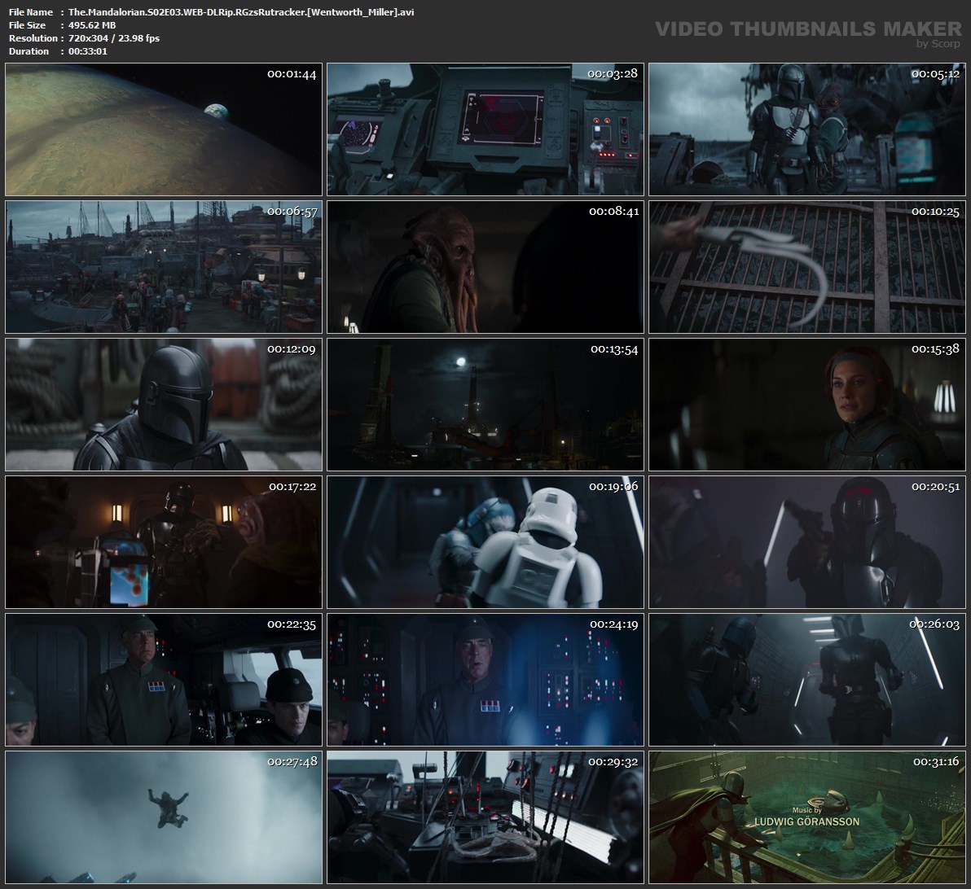
Task: Click the duration value 00:33:01
Action: tap(88, 51)
